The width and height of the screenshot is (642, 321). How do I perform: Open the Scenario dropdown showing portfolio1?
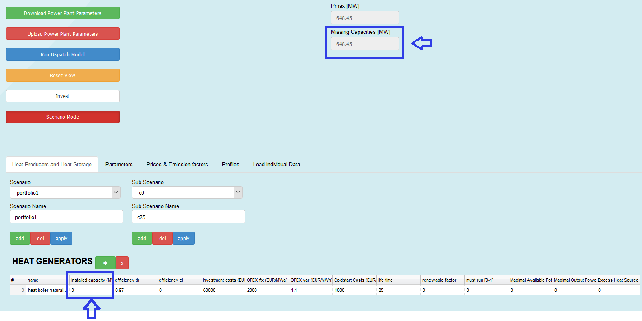[x=65, y=193]
